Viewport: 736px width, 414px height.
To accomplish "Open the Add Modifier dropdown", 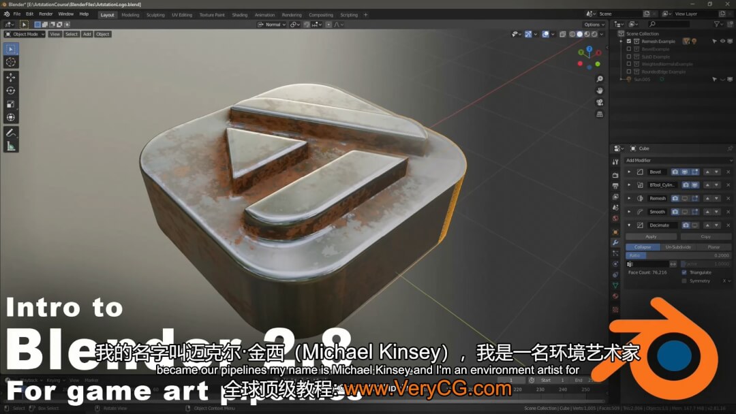I will click(x=679, y=160).
